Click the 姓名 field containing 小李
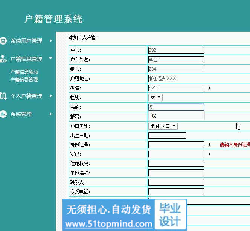The height and width of the screenshot is (231, 250). pos(176,88)
